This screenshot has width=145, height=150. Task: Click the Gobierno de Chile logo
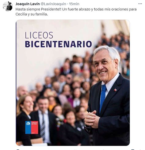coord(32,127)
